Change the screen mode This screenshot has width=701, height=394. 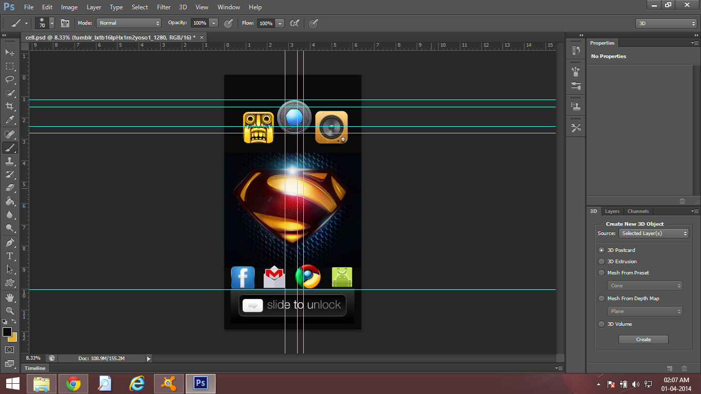click(10, 363)
